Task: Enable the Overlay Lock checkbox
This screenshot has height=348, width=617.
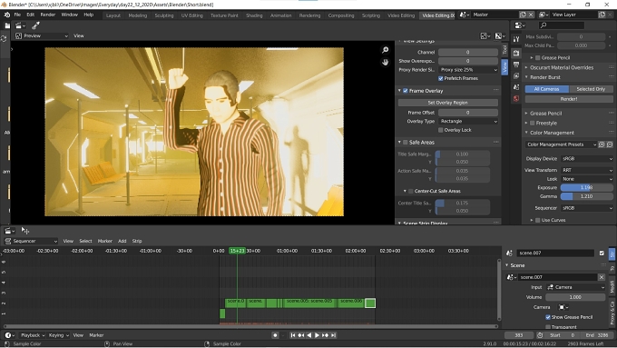Action: tap(441, 130)
